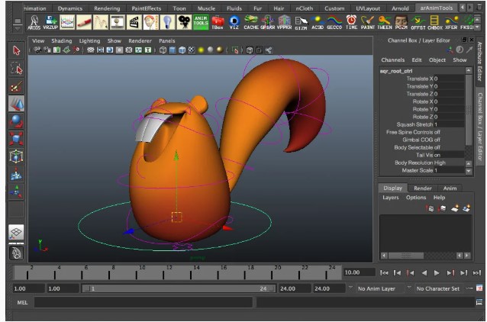Switch to the Render layer tab
This screenshot has width=487, height=322.
coord(422,188)
